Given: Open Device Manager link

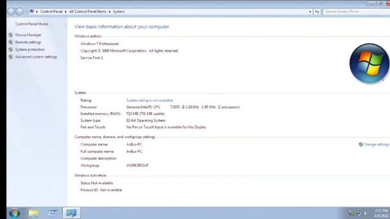Looking at the screenshot, I should [29, 35].
